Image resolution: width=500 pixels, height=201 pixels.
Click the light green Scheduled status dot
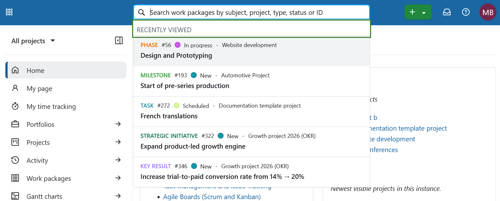click(177, 105)
